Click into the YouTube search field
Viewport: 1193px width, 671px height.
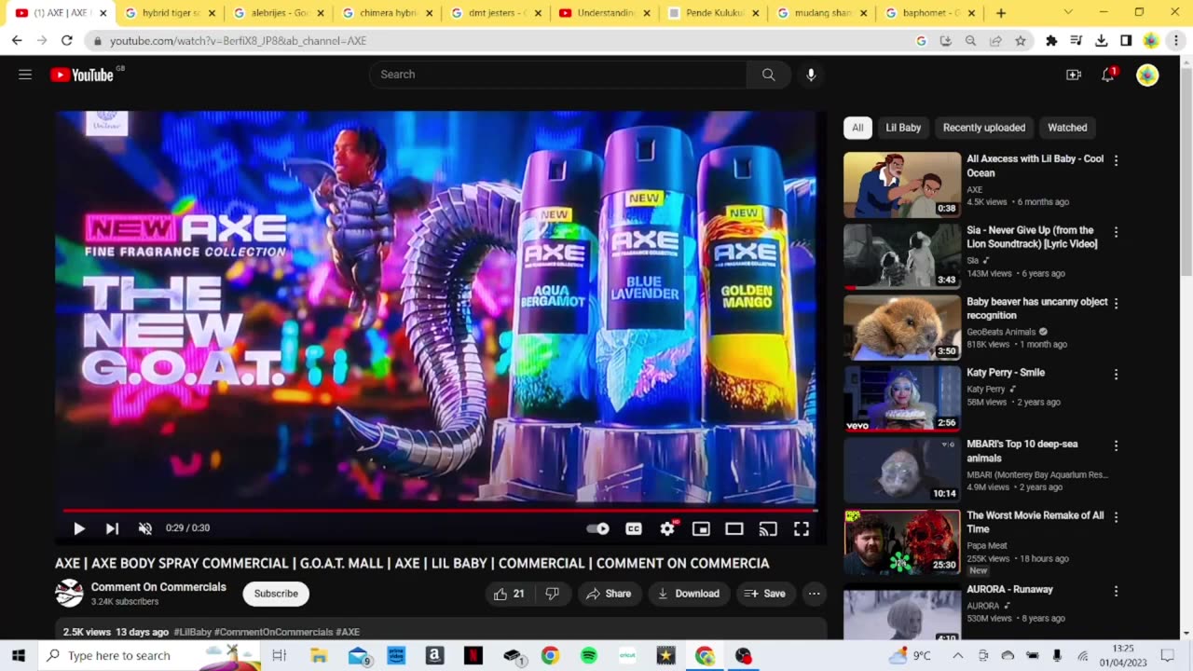(557, 75)
